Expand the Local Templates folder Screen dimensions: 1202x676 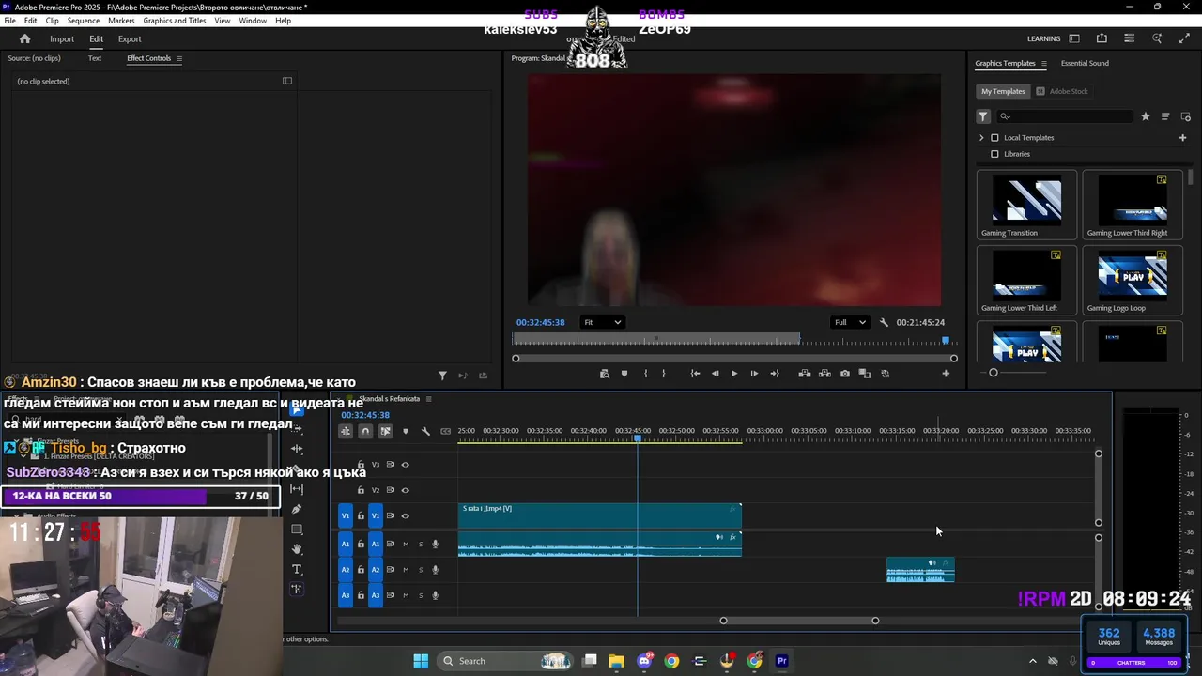[981, 137]
